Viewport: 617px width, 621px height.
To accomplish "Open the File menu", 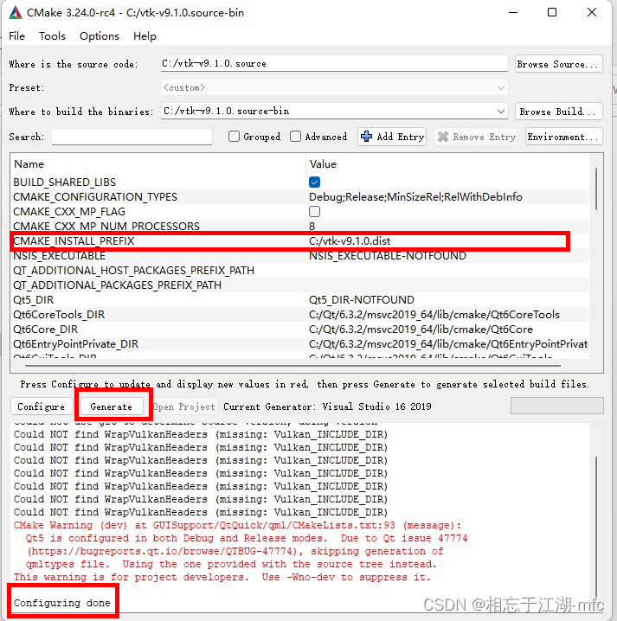I will [x=16, y=36].
